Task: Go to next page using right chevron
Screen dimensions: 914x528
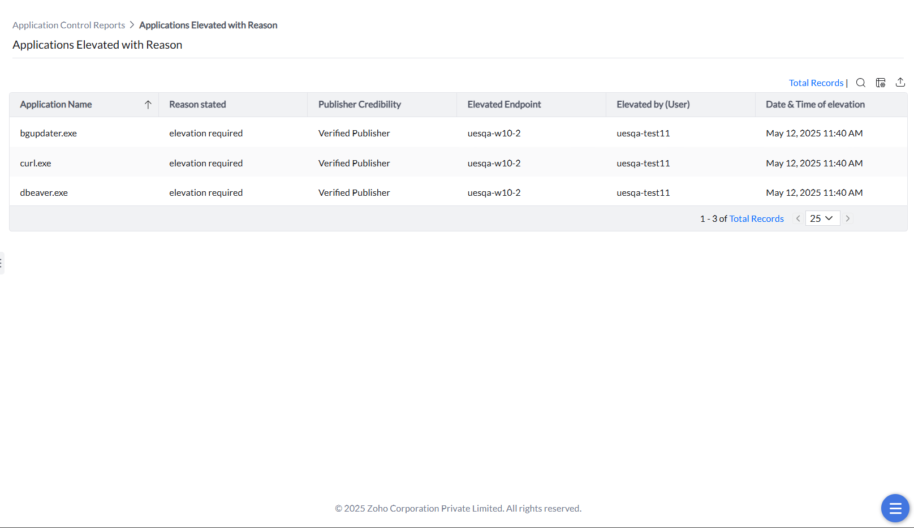Action: pyautogui.click(x=847, y=218)
